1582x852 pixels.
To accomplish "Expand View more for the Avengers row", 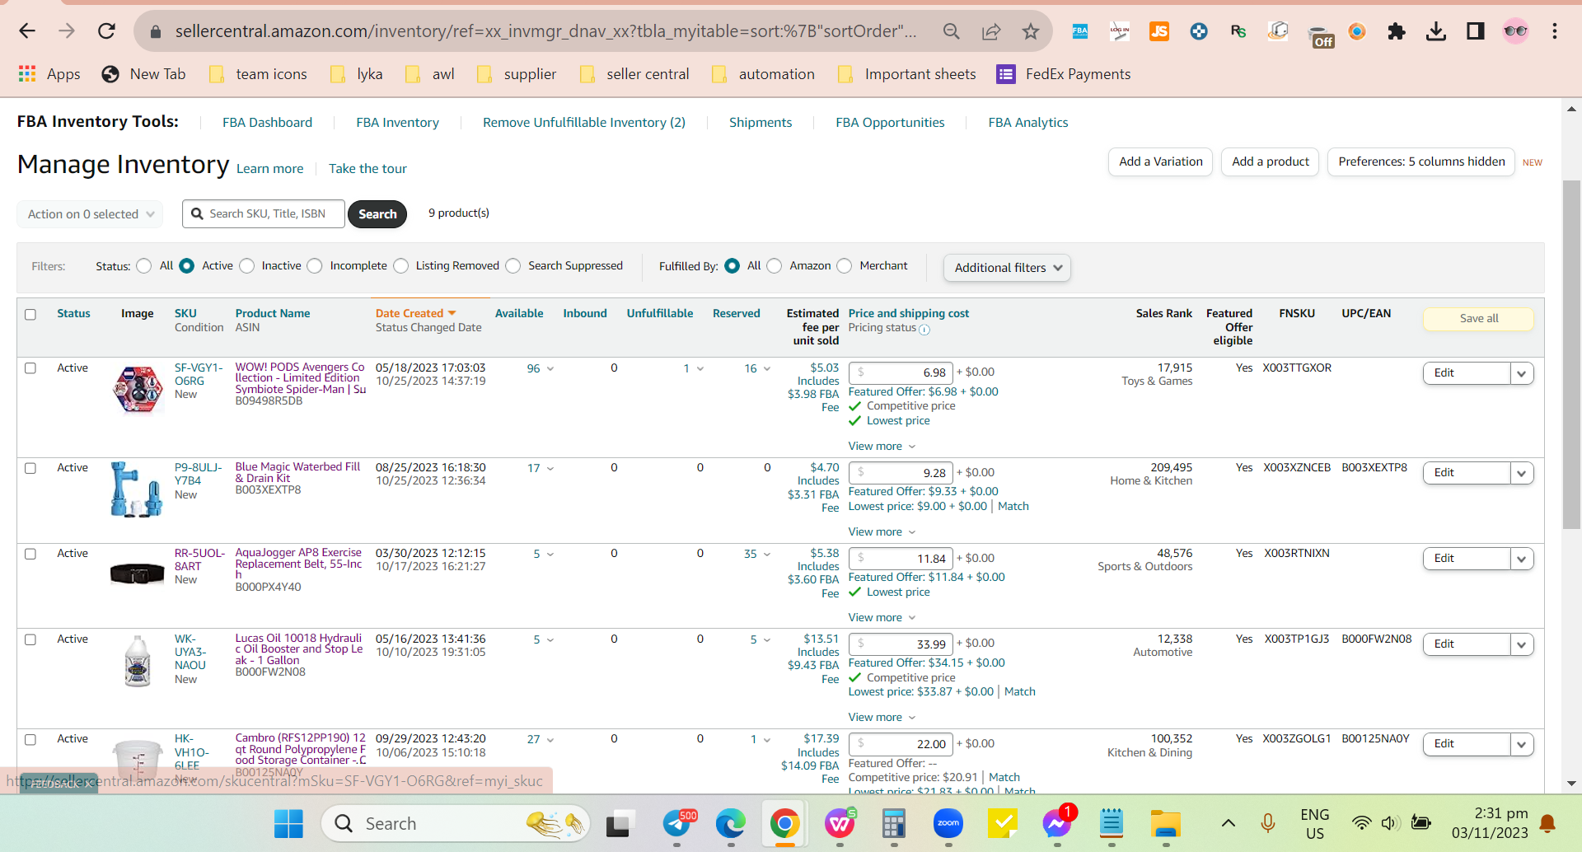I will (882, 446).
